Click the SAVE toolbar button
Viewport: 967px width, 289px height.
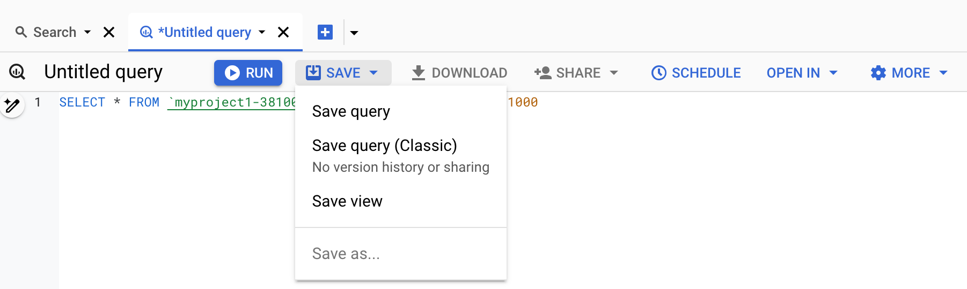pyautogui.click(x=342, y=73)
